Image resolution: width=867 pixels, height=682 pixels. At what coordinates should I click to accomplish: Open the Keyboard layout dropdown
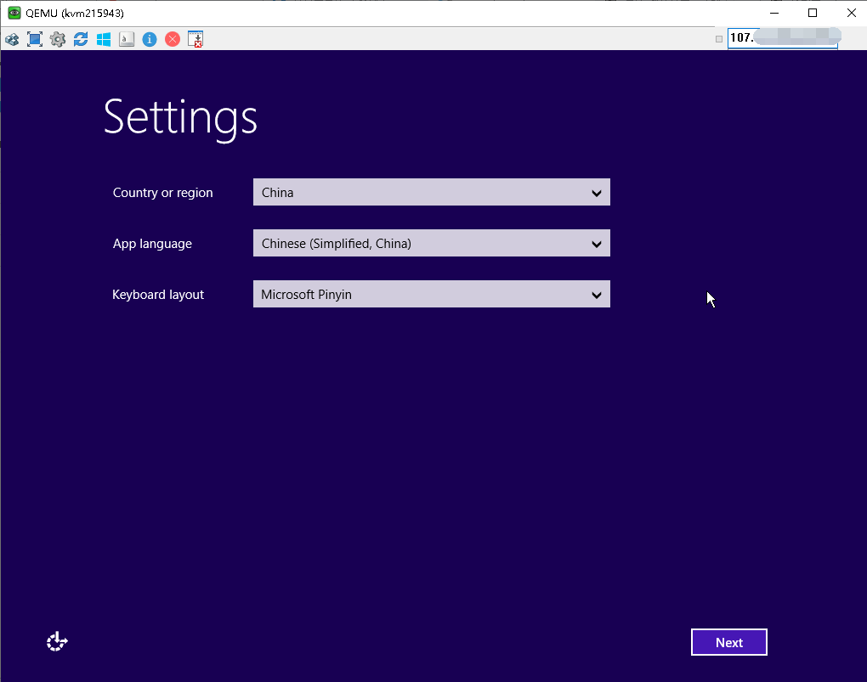pyautogui.click(x=431, y=294)
